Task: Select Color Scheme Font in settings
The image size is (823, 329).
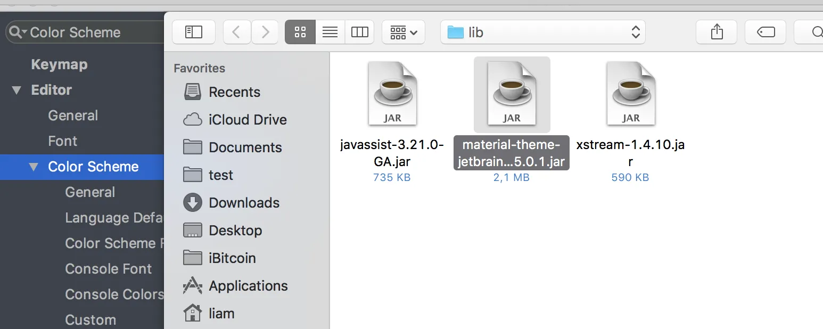Action: pyautogui.click(x=114, y=243)
